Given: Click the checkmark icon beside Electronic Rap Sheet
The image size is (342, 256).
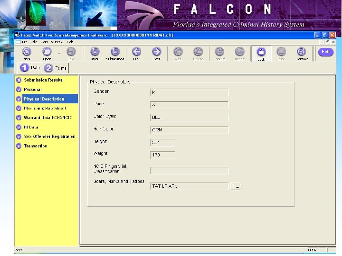Looking at the screenshot, I should [x=19, y=108].
